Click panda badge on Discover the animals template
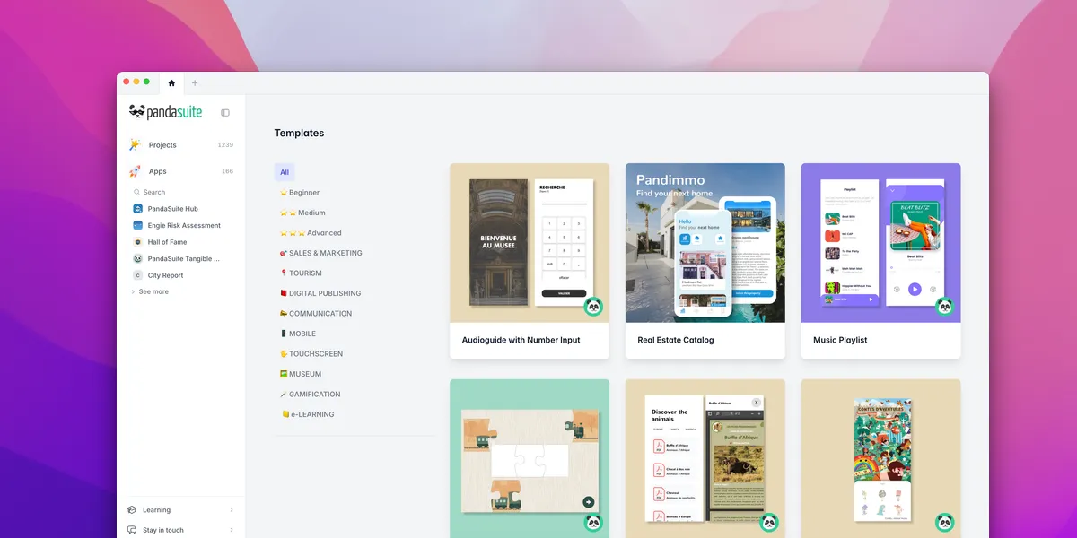 click(769, 523)
